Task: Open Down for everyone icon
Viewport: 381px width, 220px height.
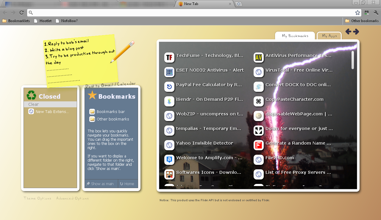Action: click(259, 131)
